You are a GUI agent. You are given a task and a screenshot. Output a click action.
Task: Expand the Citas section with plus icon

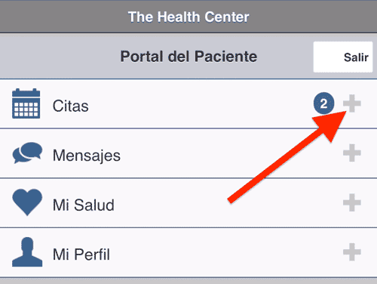[x=352, y=103]
